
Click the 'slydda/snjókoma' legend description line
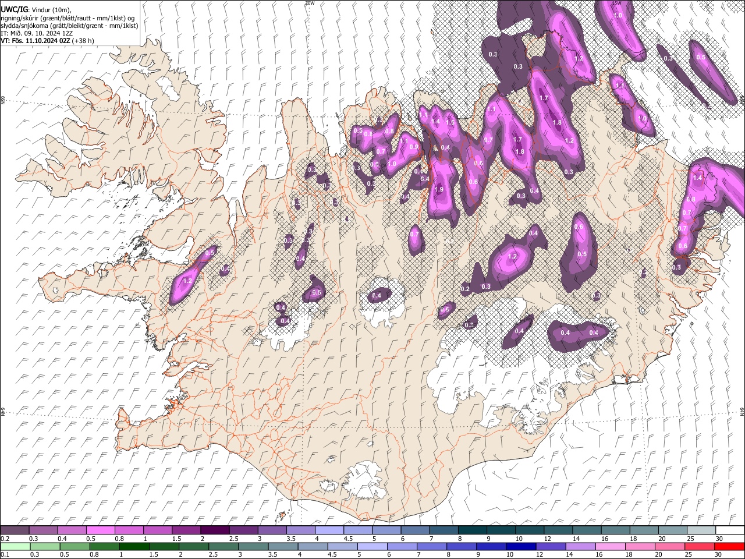tap(69, 26)
